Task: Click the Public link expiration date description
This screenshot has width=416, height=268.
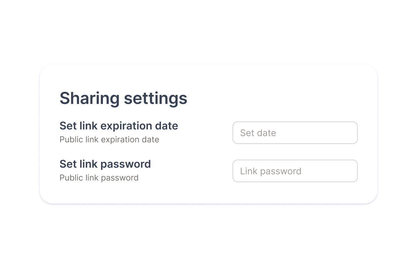Action: coord(109,140)
